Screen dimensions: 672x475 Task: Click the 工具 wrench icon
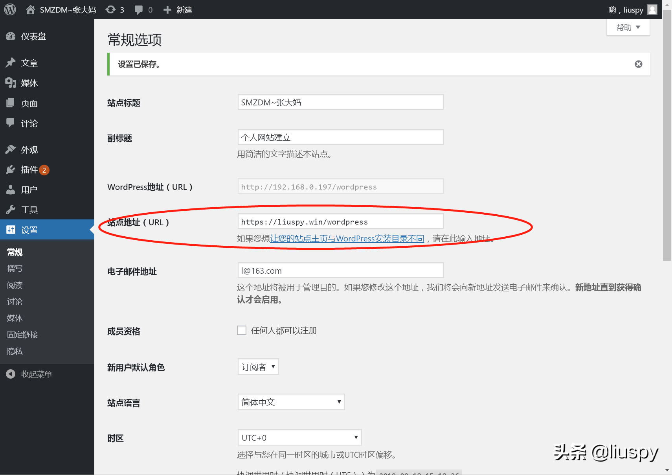[11, 210]
